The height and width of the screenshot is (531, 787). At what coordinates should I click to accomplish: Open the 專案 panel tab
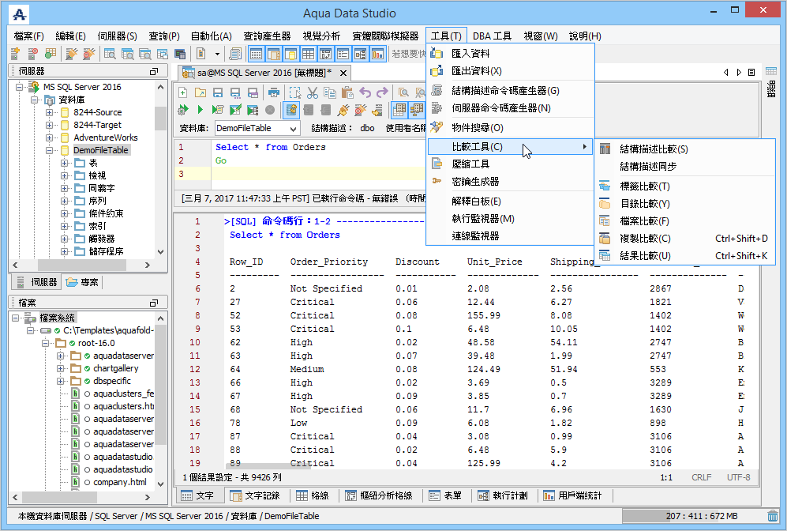click(x=82, y=282)
